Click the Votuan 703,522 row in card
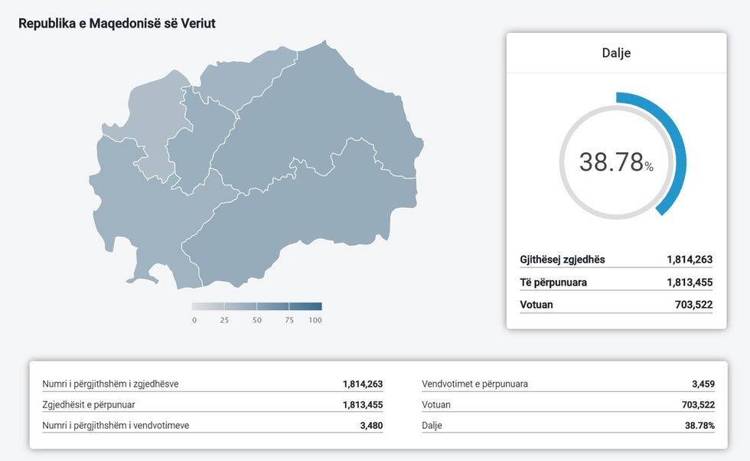 pos(616,305)
